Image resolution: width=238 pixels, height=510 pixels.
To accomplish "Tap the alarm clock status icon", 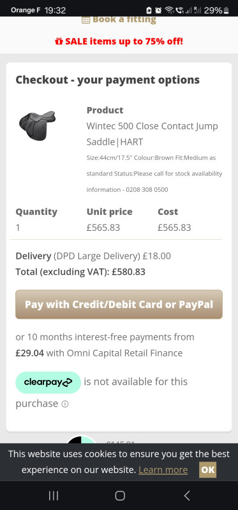I will coord(158,10).
